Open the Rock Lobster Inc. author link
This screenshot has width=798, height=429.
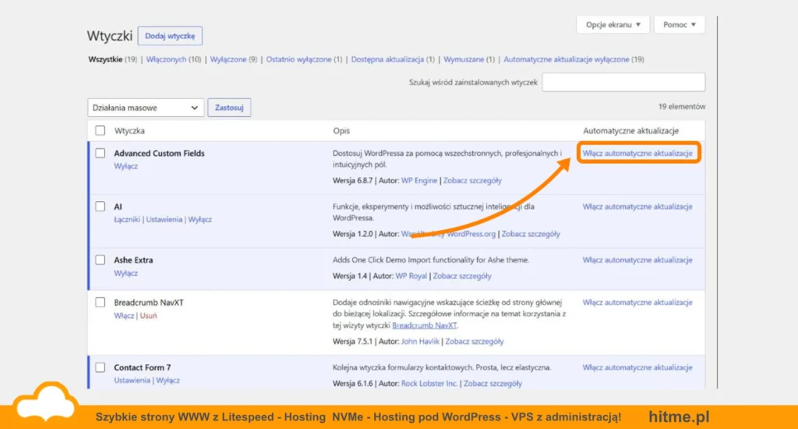click(429, 384)
